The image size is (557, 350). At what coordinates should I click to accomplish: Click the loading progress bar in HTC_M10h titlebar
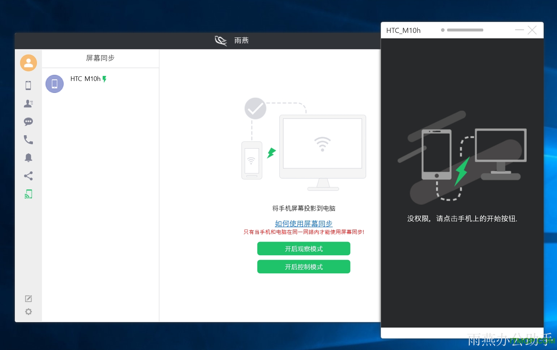pos(465,30)
